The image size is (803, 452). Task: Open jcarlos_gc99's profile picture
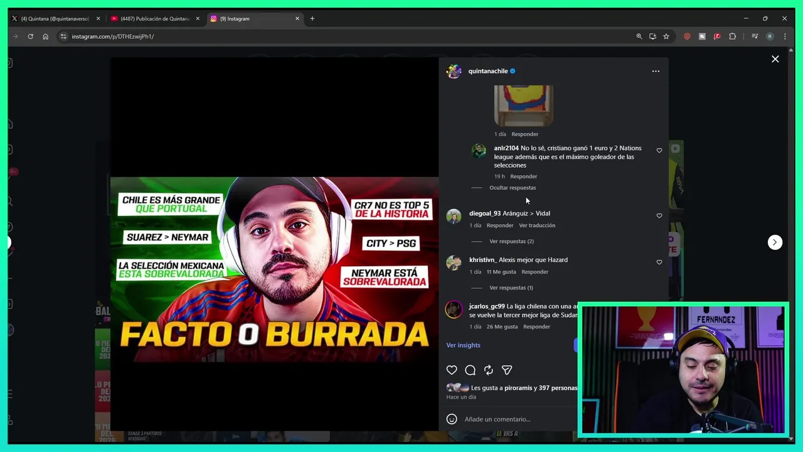tap(454, 309)
